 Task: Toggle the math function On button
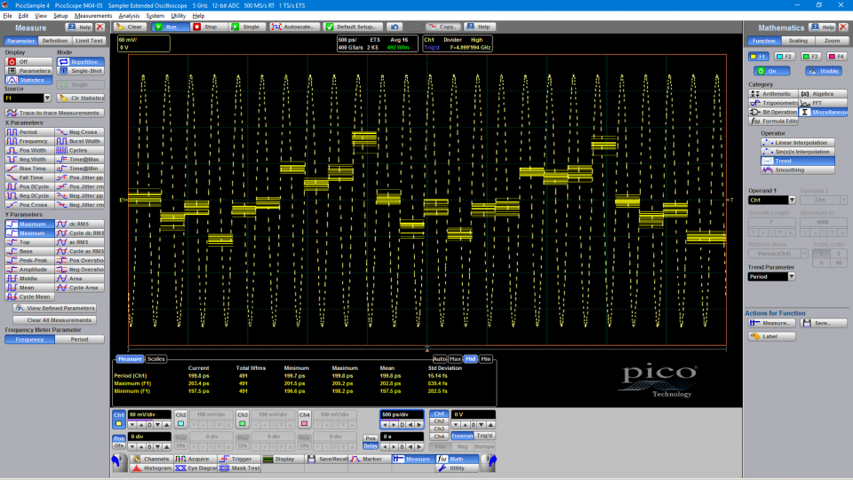pos(772,71)
